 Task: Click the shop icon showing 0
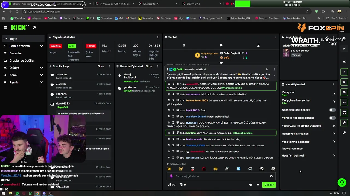coord(183,185)
